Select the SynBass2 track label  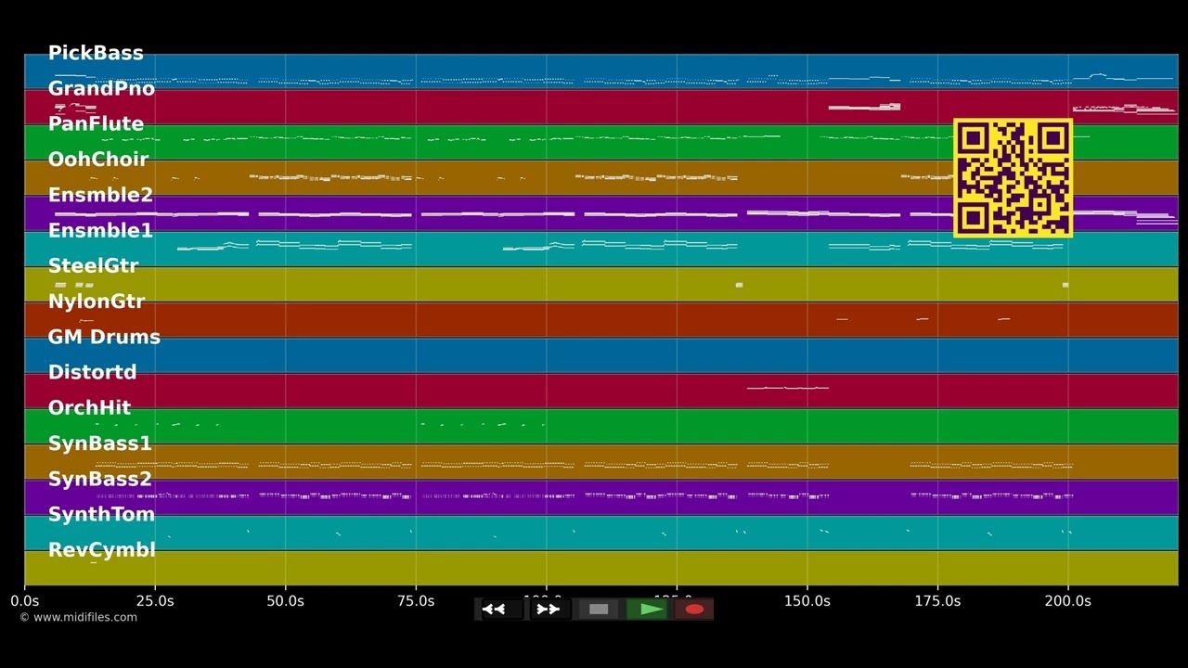99,479
